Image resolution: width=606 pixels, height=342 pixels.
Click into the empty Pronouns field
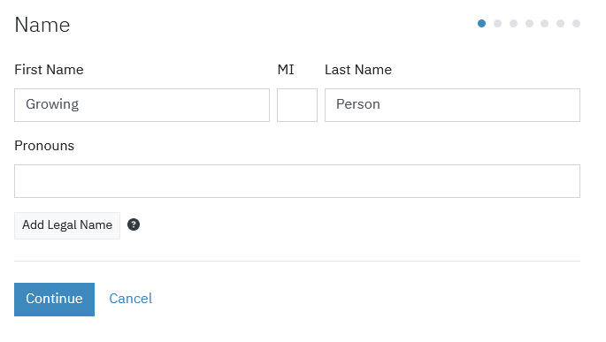(x=297, y=181)
